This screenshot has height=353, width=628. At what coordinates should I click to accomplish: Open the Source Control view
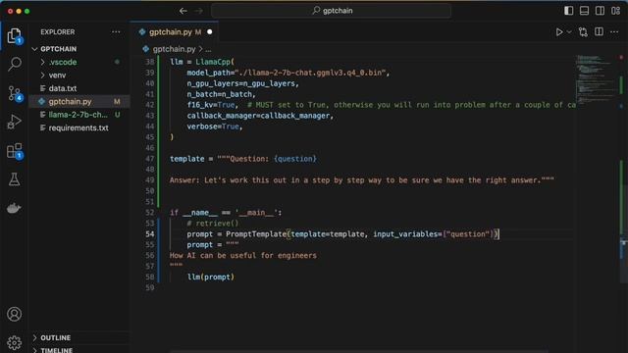point(15,93)
